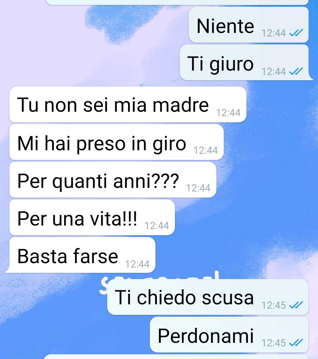This screenshot has width=318, height=359.
Task: Tap the 12:44 timestamp on "Basta farse"
Action: (x=137, y=264)
